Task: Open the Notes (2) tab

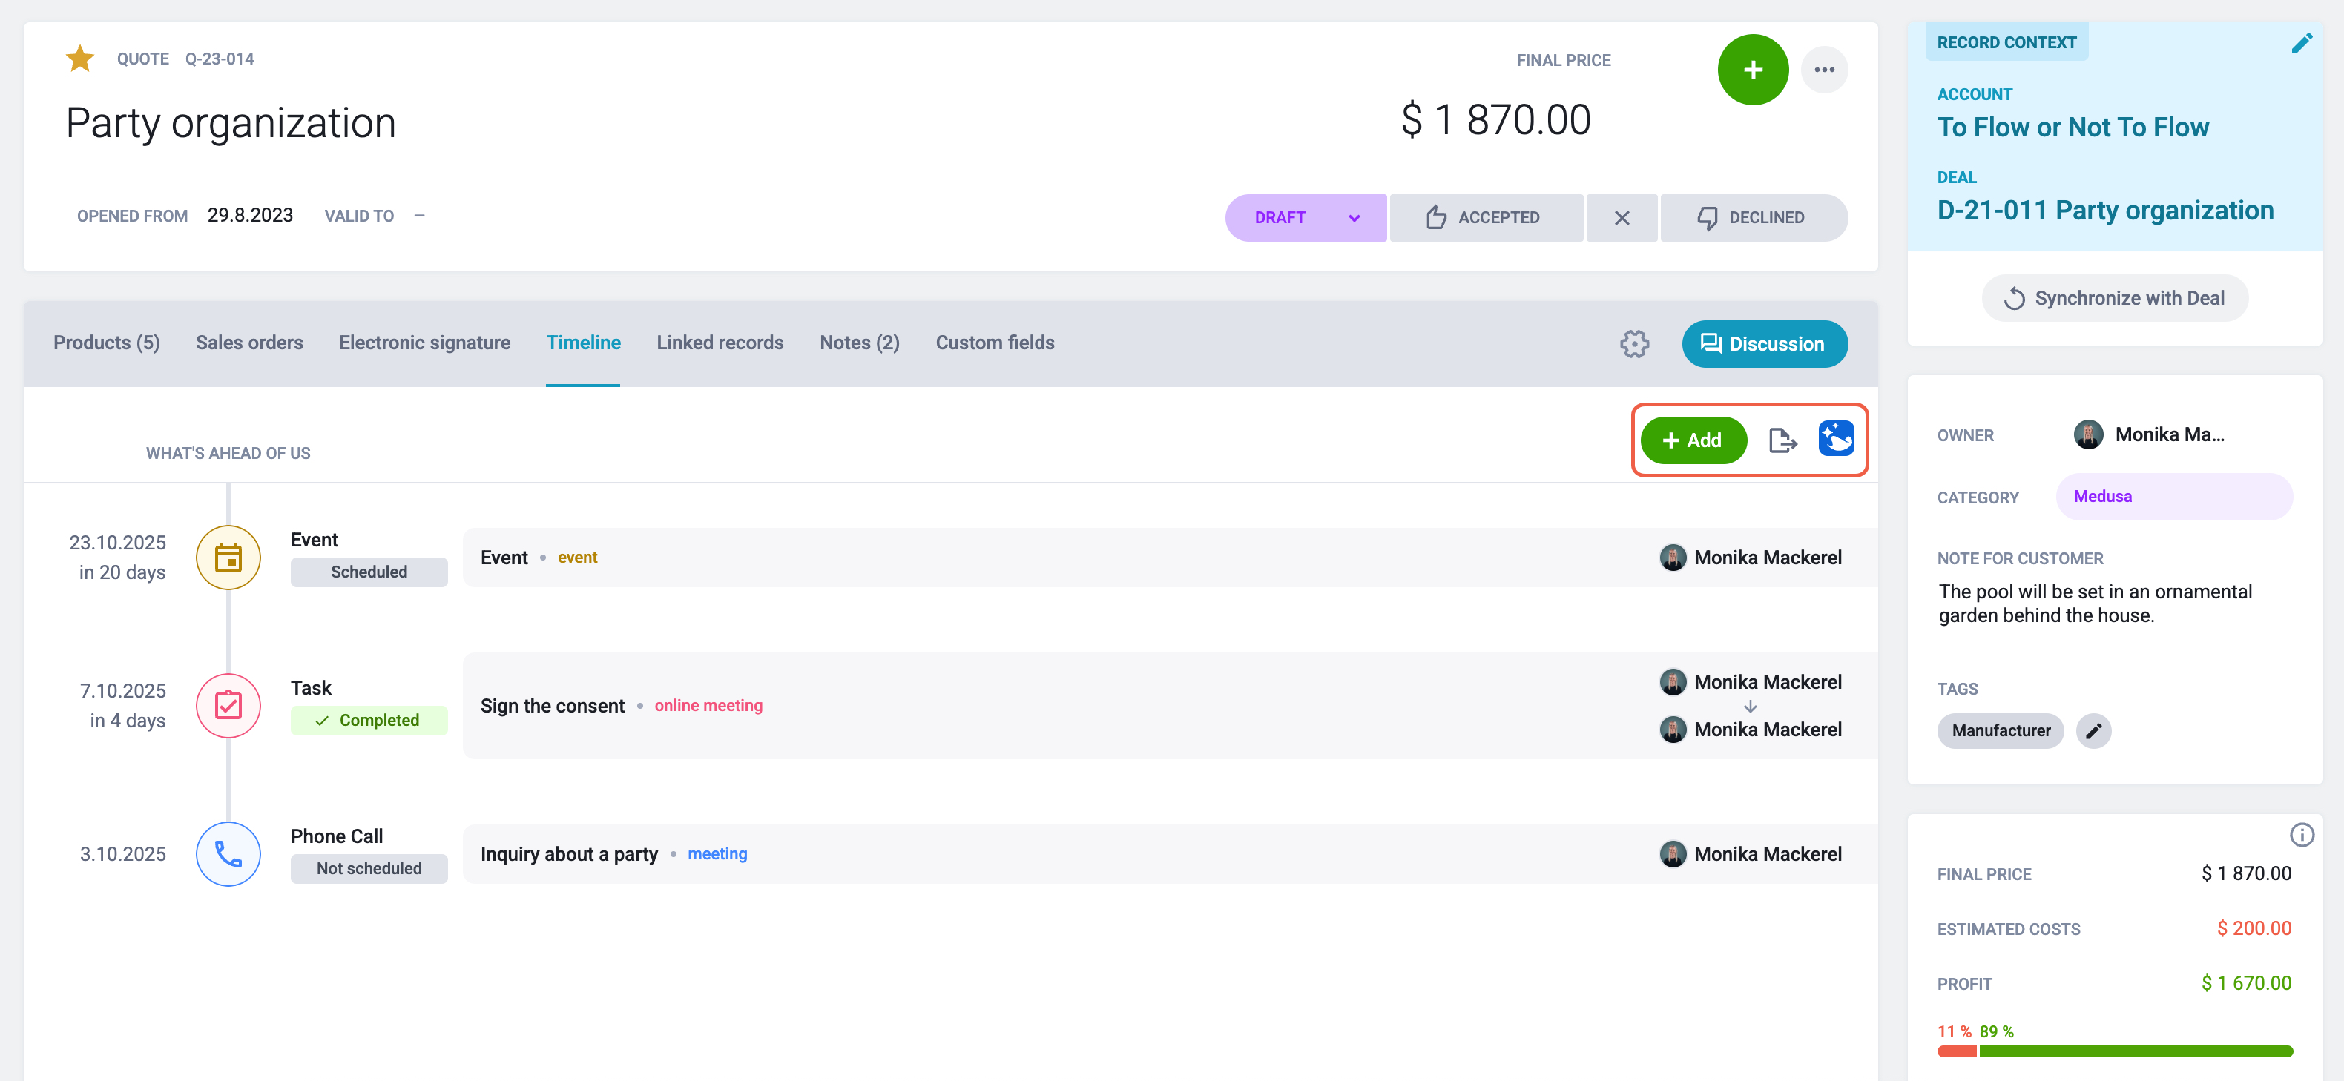Action: pyautogui.click(x=859, y=343)
